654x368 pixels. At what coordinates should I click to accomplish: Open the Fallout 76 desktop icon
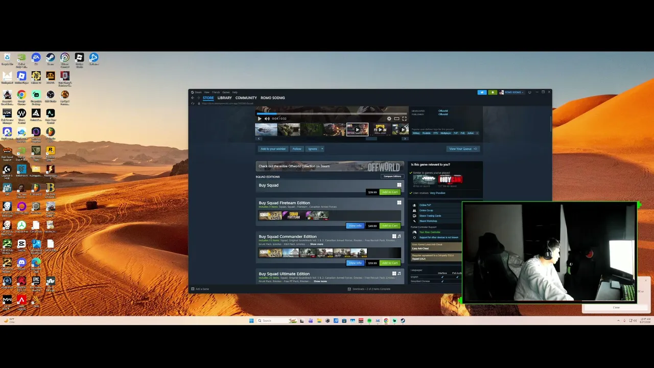point(36,78)
